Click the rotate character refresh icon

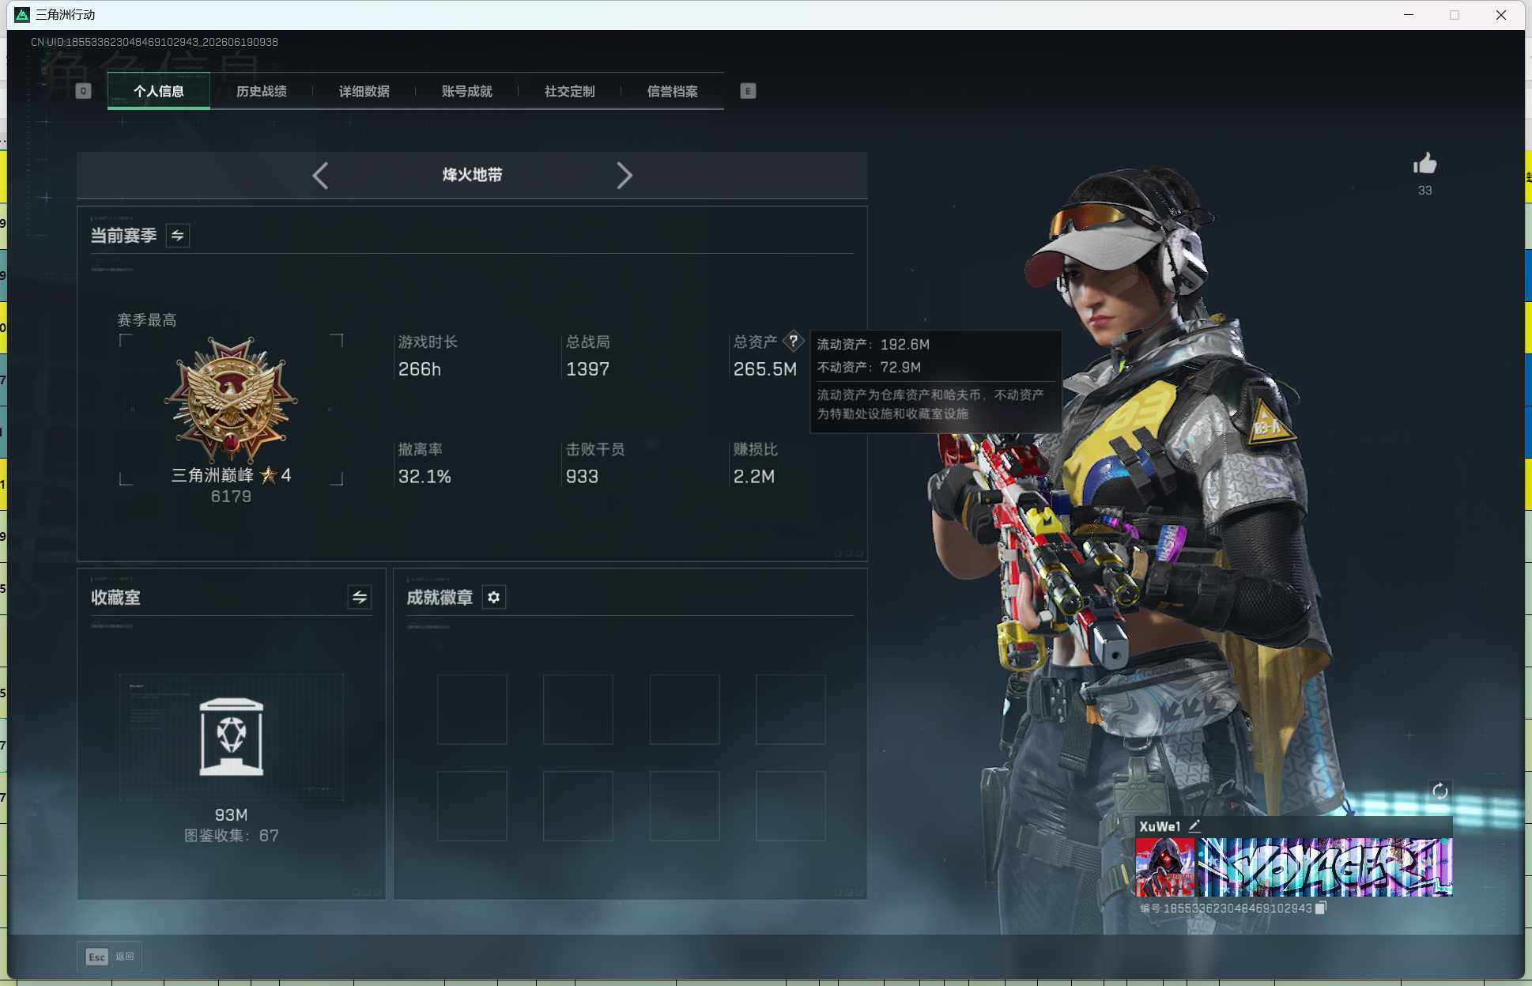(1440, 791)
